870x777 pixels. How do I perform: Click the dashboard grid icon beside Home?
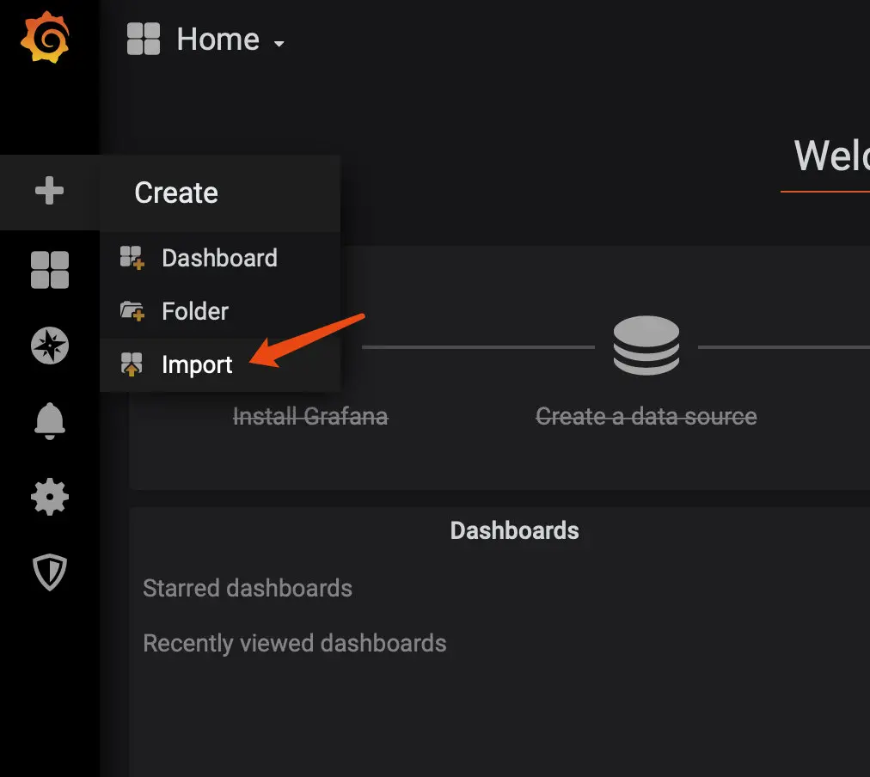click(144, 39)
